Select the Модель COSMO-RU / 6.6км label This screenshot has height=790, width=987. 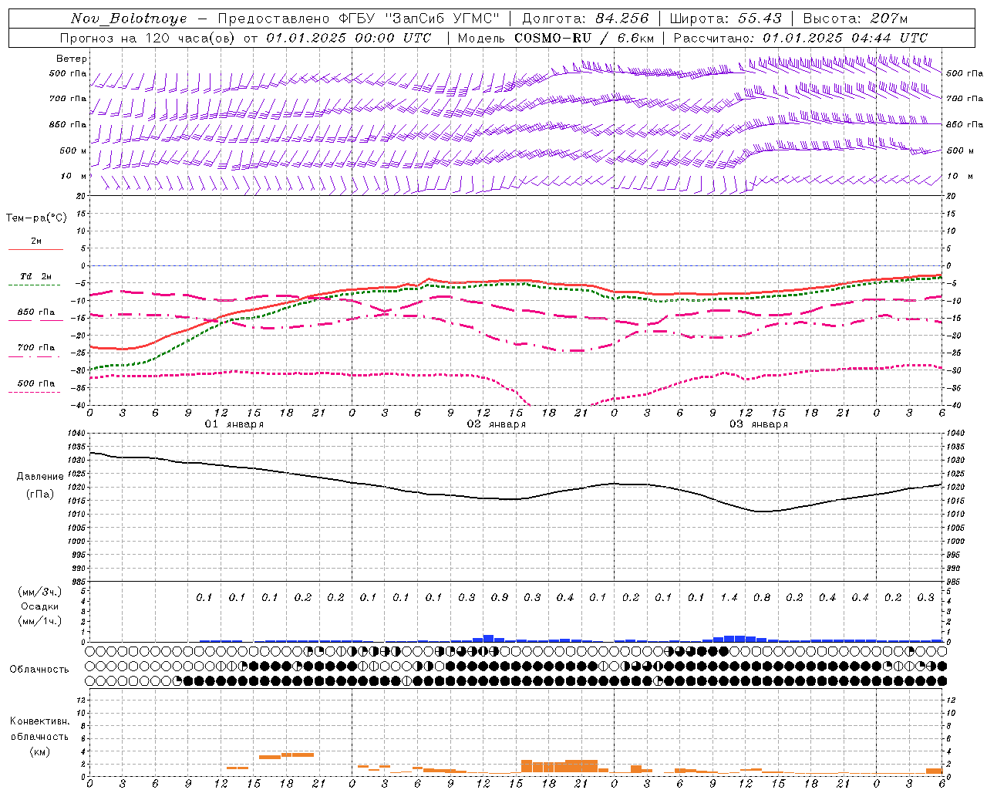click(556, 38)
